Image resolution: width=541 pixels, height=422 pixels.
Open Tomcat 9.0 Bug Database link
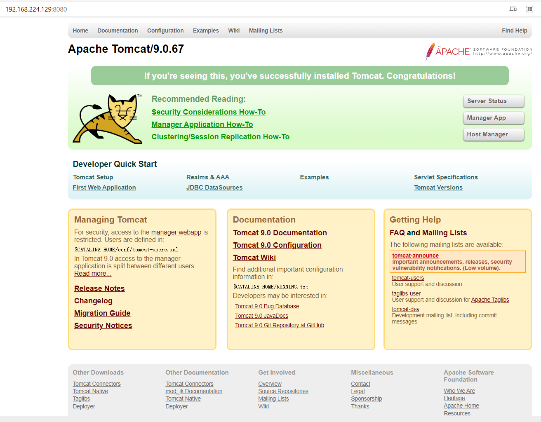point(267,306)
